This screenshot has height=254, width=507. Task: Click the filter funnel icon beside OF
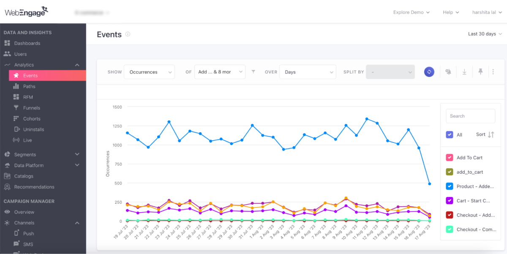[253, 72]
